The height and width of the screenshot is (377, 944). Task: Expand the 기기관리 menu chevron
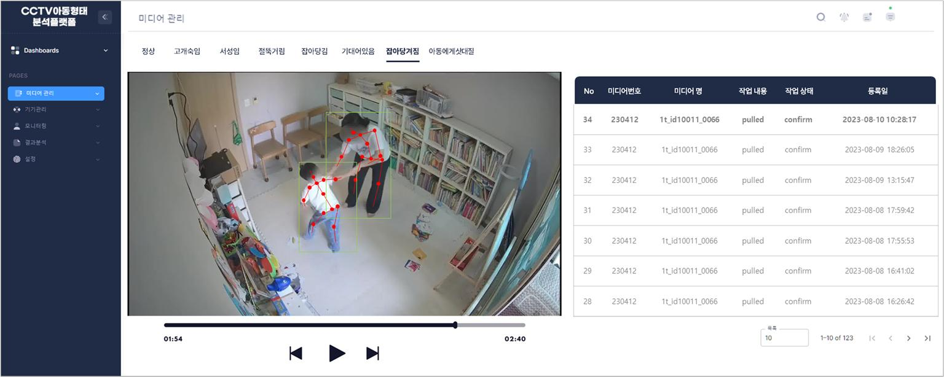97,109
